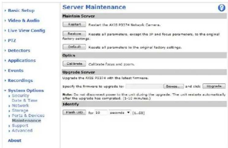
Task: Open the Security submenu
Action: (21, 96)
